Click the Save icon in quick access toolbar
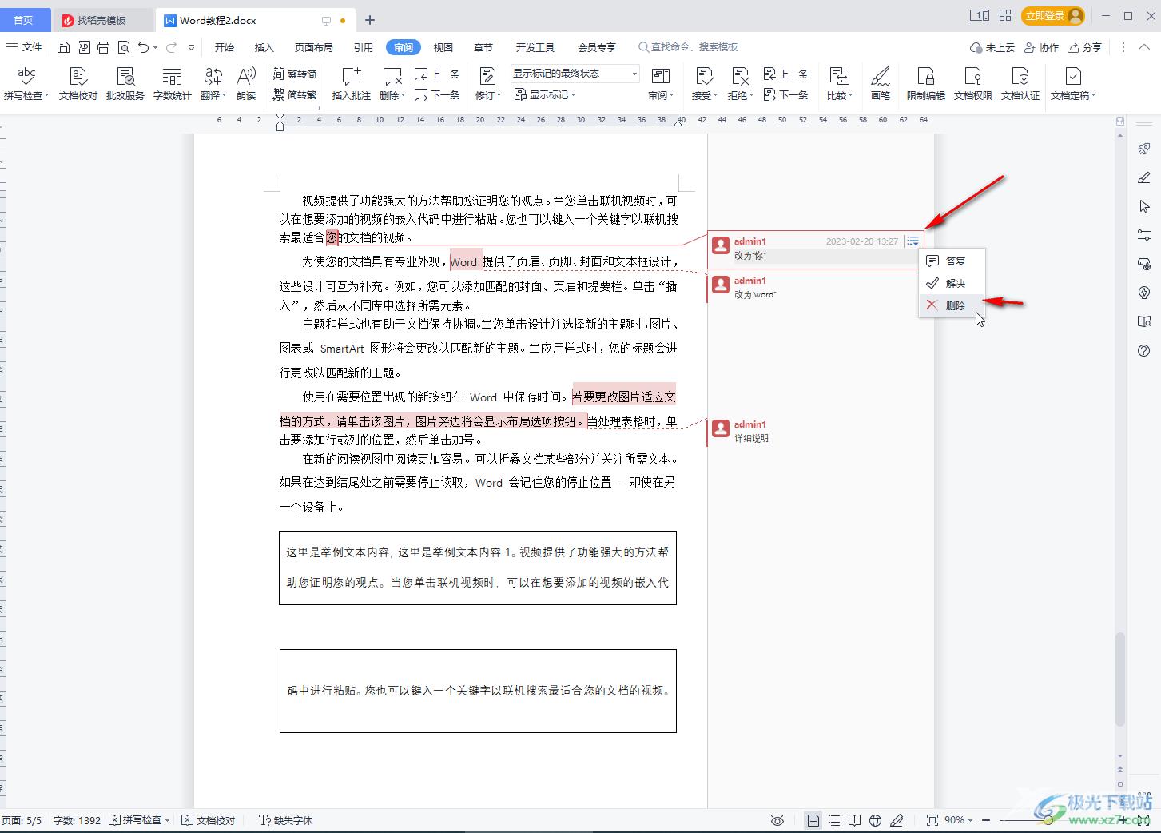This screenshot has height=833, width=1161. 63,47
